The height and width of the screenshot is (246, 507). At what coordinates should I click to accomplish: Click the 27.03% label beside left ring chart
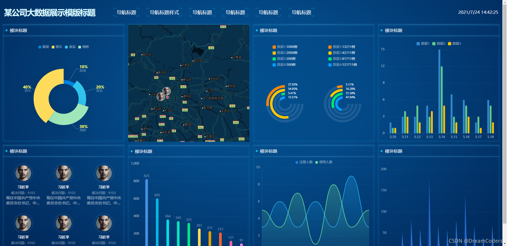292,85
